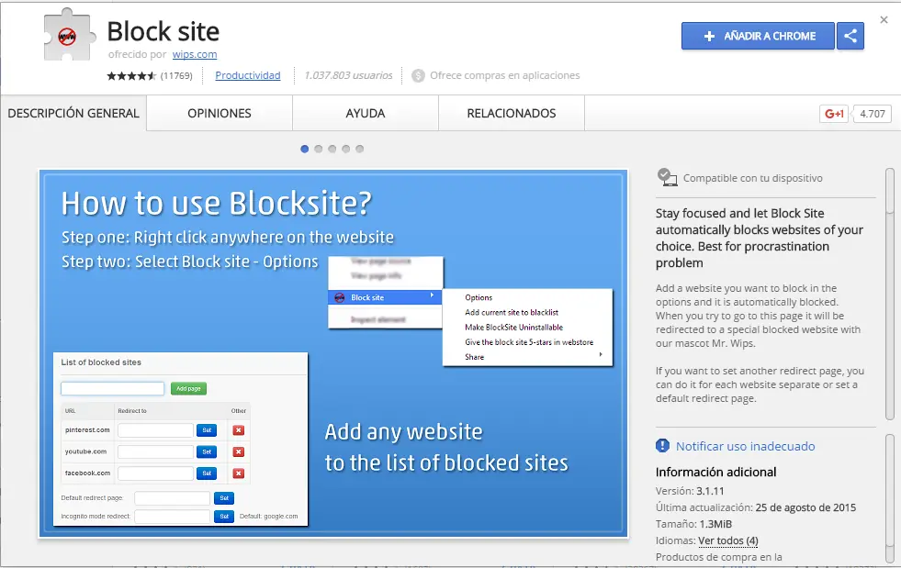Viewport: 901px width, 568px height.
Task: Click the 25 de agosto de 2015 date
Action: [x=805, y=507]
